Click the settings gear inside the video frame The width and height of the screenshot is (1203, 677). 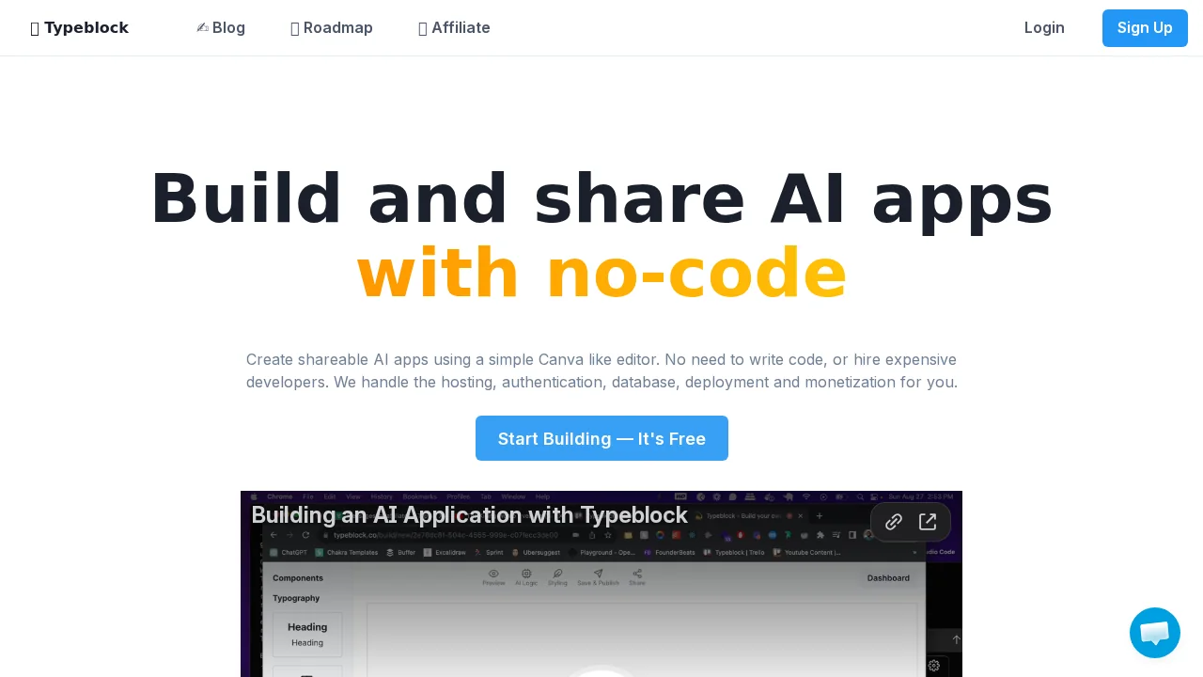point(934,666)
